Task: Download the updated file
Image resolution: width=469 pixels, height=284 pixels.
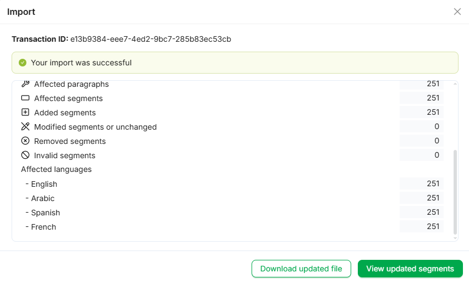Action: (301, 269)
